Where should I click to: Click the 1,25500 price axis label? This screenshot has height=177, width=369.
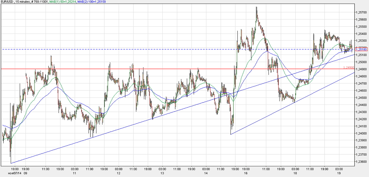point(362,27)
